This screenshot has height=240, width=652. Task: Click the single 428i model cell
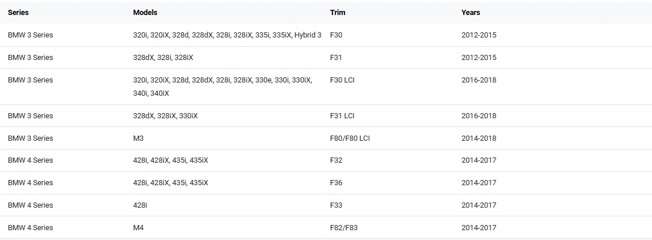pyautogui.click(x=141, y=205)
